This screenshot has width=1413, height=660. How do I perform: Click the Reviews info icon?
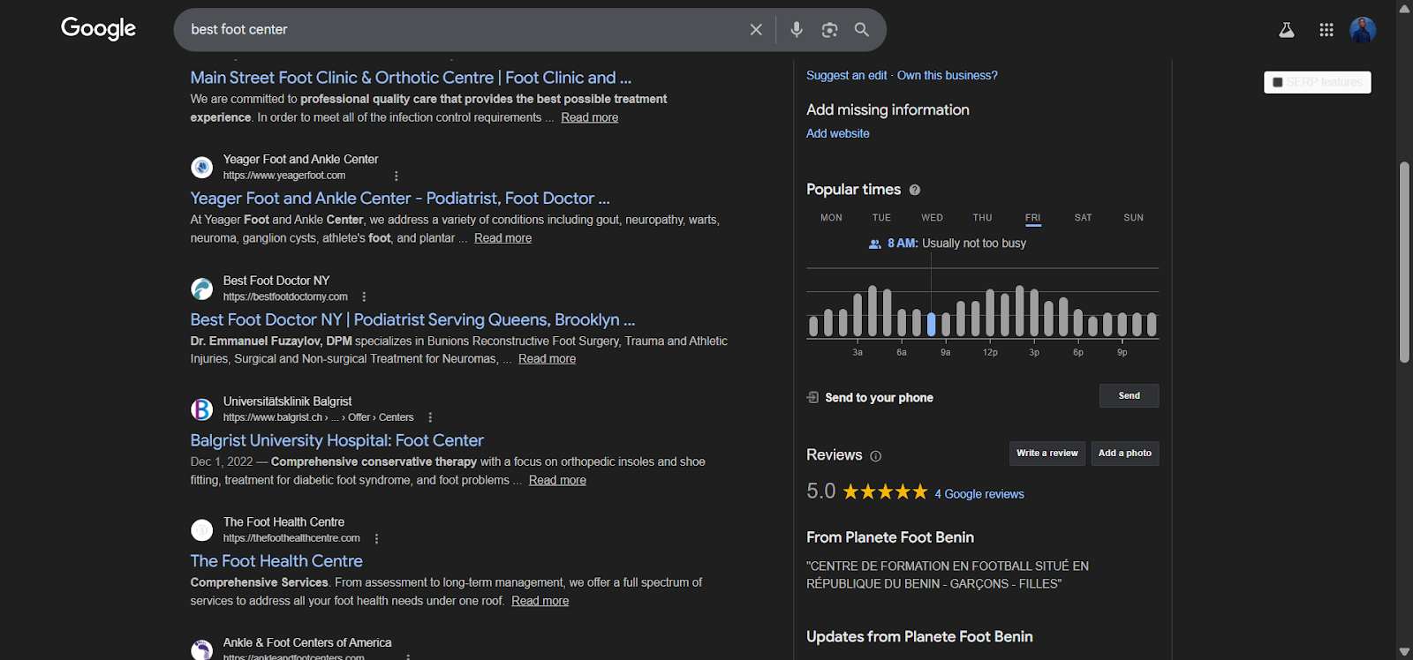pyautogui.click(x=876, y=456)
